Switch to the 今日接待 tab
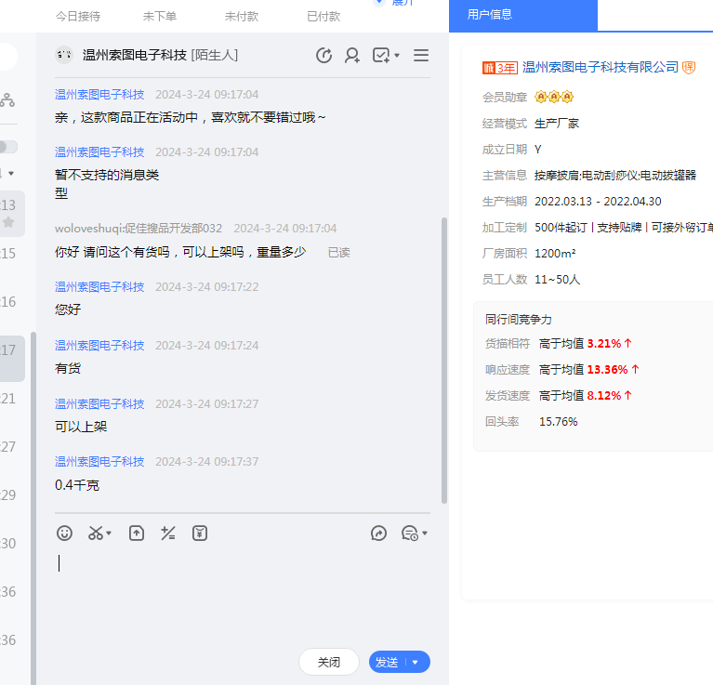Viewport: 713px width, 685px height. pos(78,16)
